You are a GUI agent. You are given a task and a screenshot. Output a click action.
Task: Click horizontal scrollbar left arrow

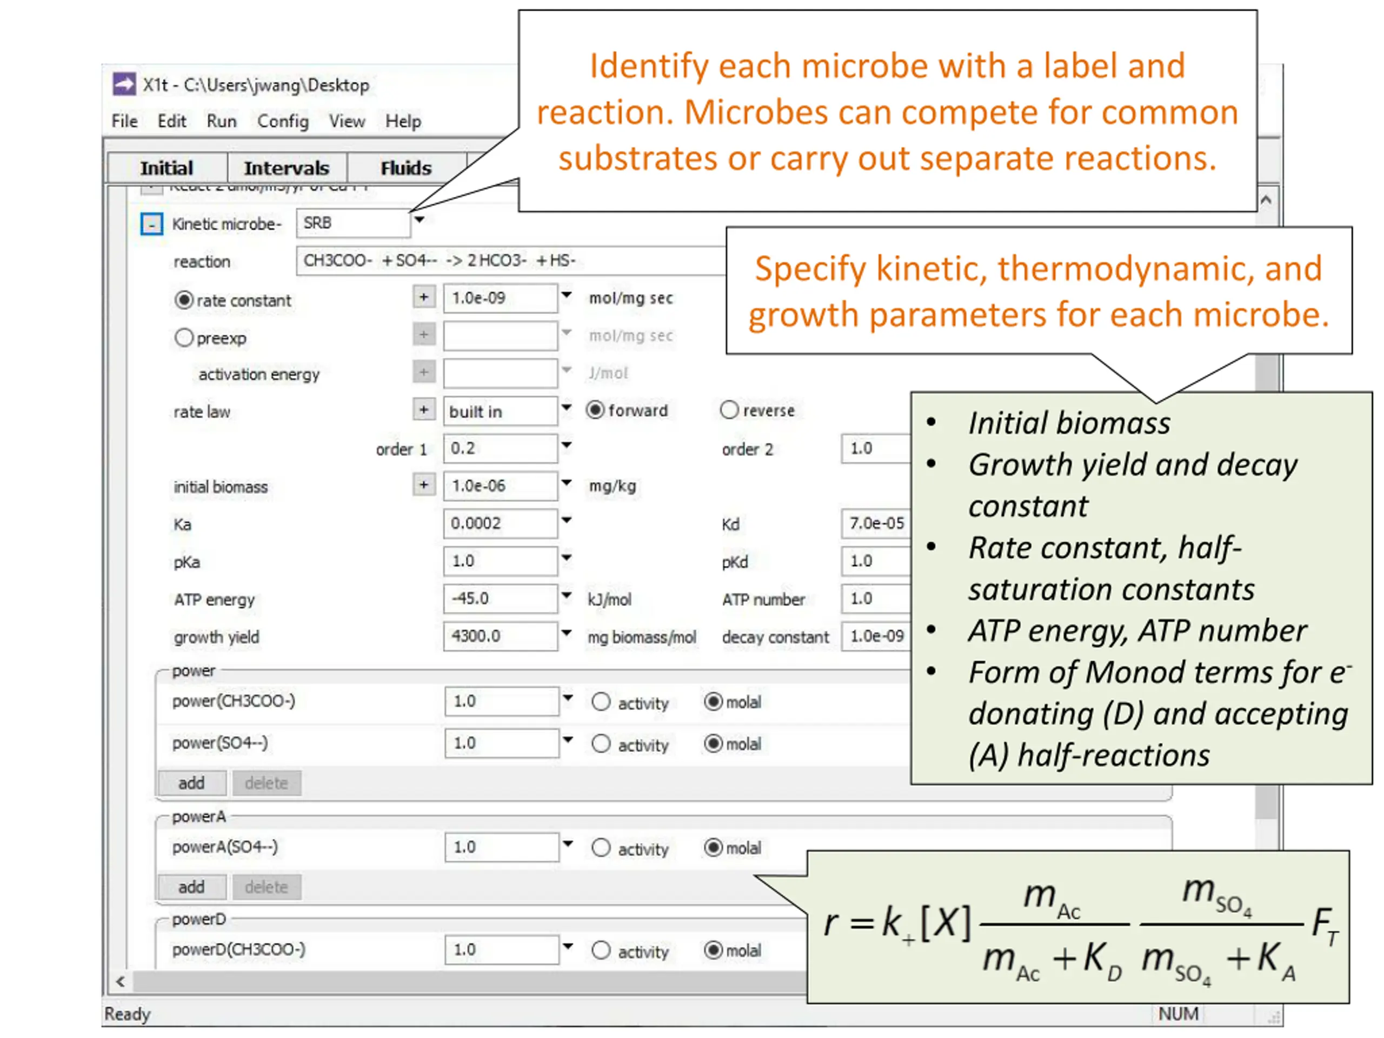pyautogui.click(x=121, y=982)
